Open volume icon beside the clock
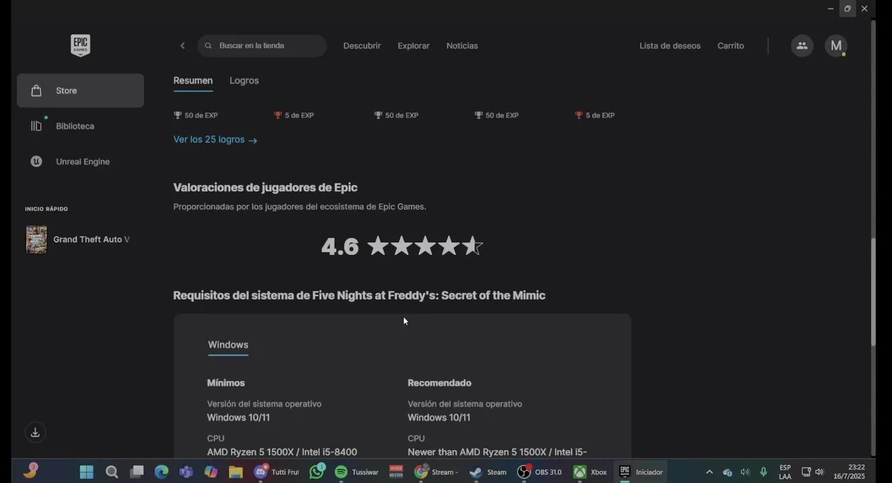Image resolution: width=892 pixels, height=483 pixels. point(820,472)
